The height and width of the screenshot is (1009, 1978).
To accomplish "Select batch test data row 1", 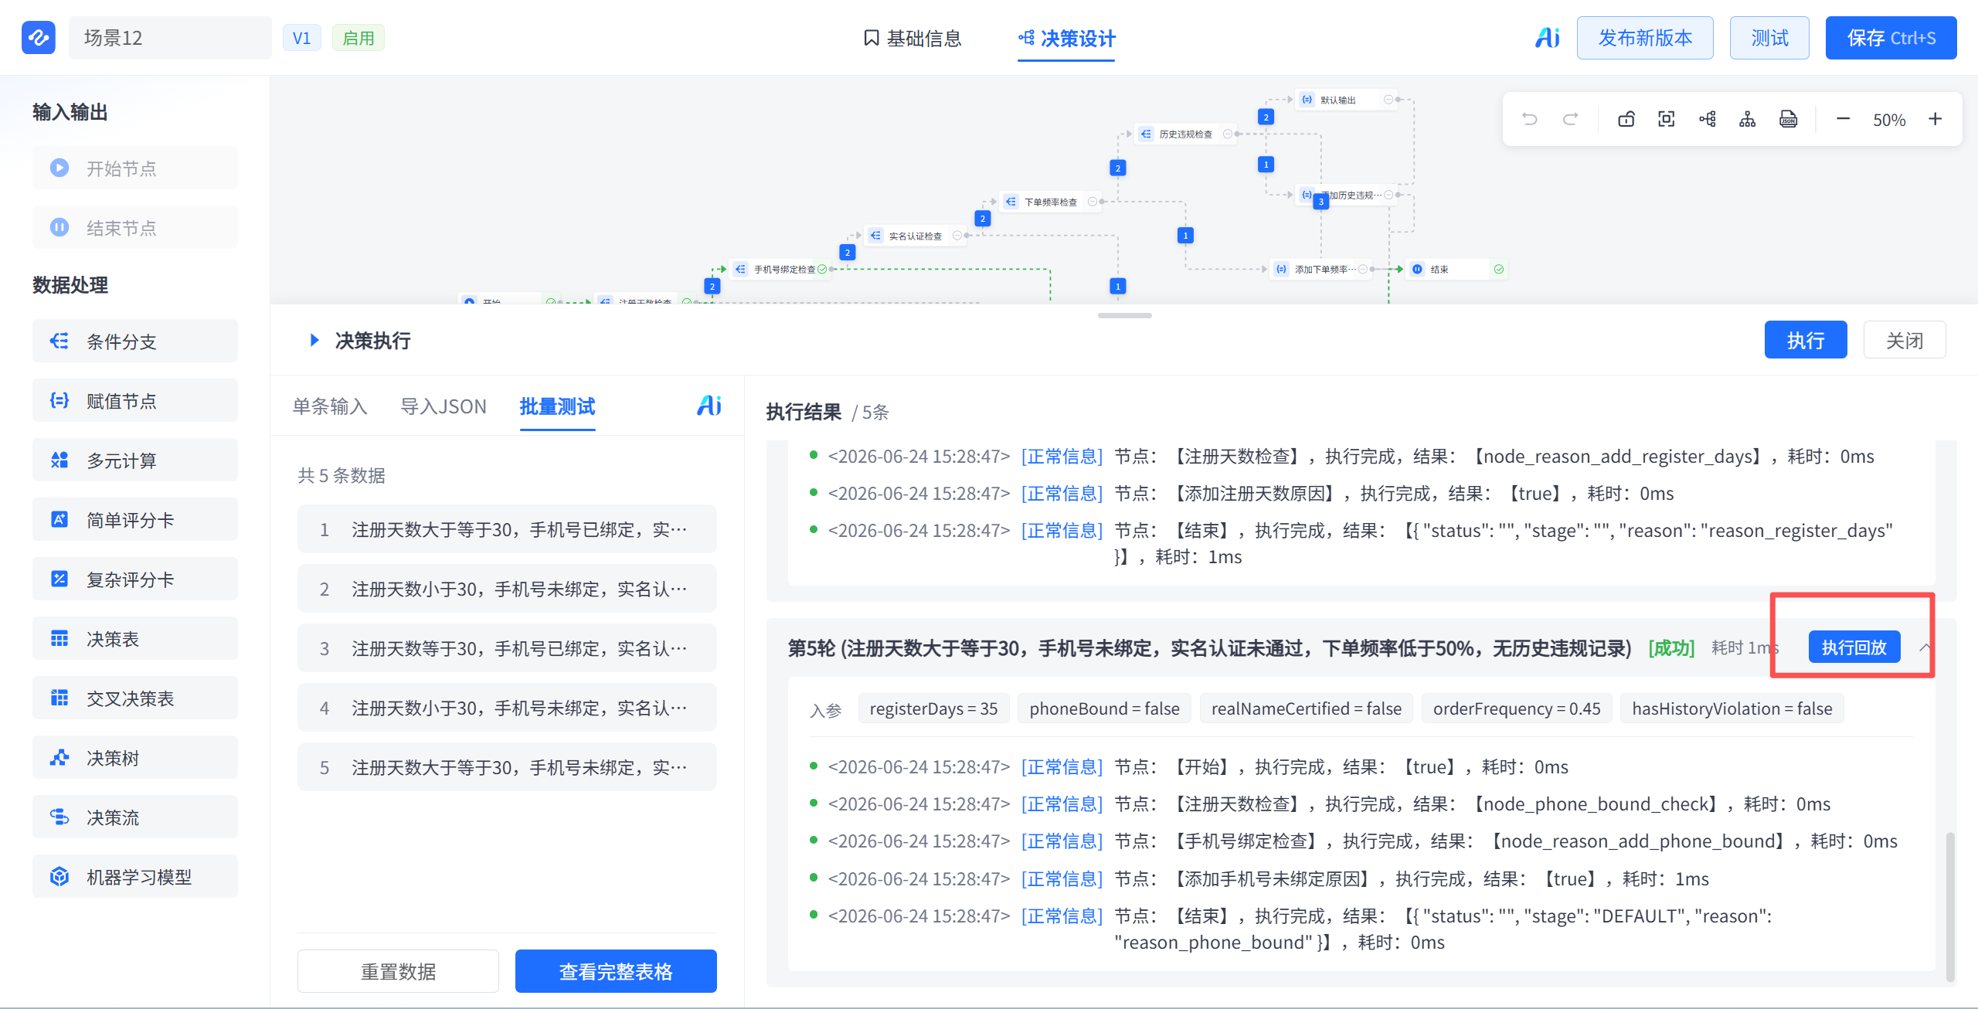I will point(507,529).
